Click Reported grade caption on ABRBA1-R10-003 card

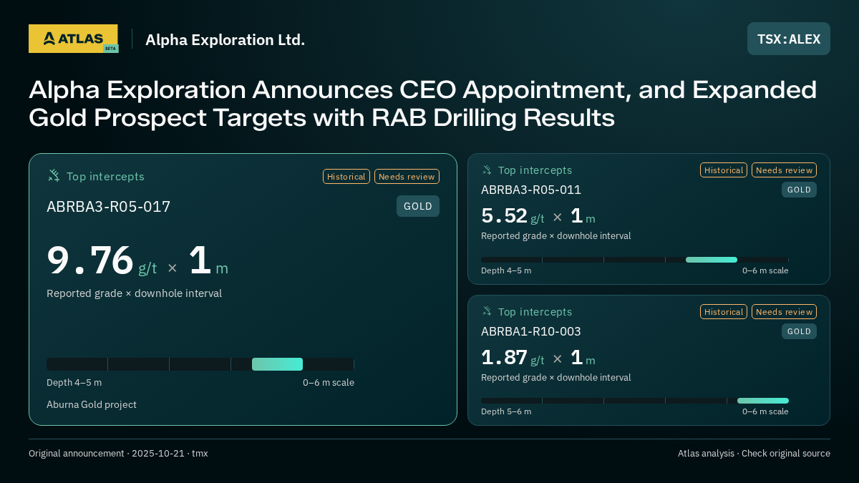[x=556, y=377]
